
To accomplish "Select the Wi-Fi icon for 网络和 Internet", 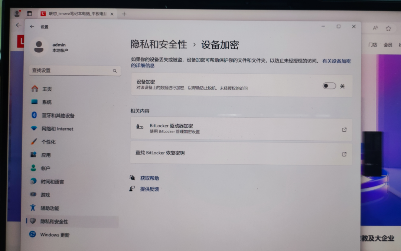I will pyautogui.click(x=34, y=128).
